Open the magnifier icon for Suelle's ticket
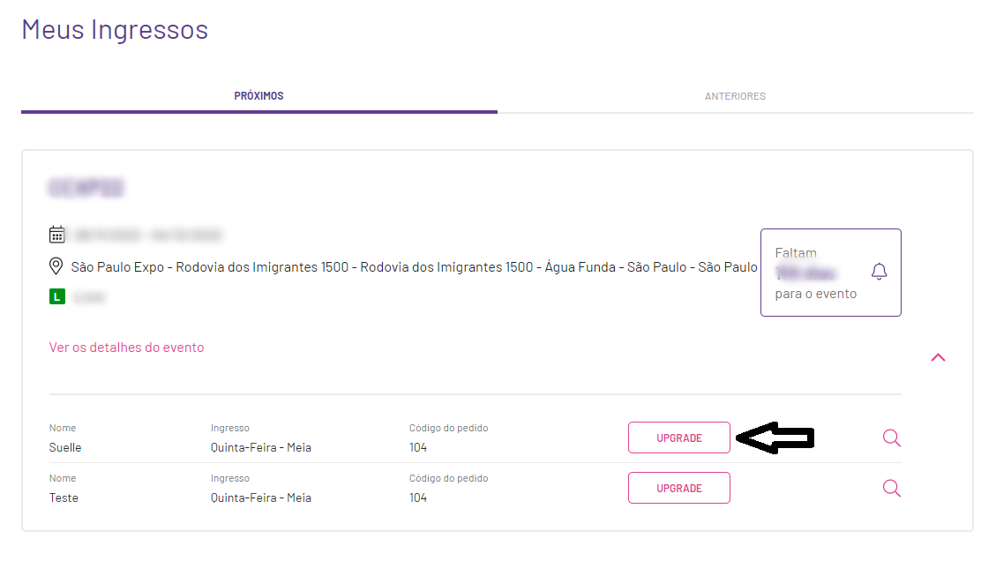Image resolution: width=996 pixels, height=561 pixels. (x=892, y=438)
